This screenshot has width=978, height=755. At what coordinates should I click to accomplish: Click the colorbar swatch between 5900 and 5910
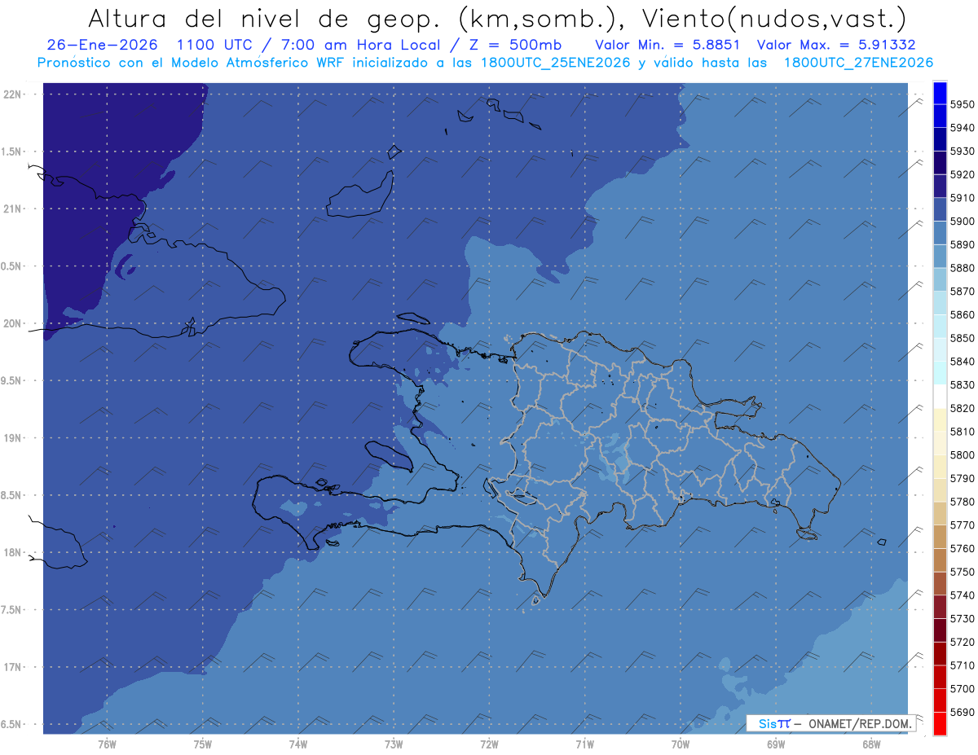[940, 209]
